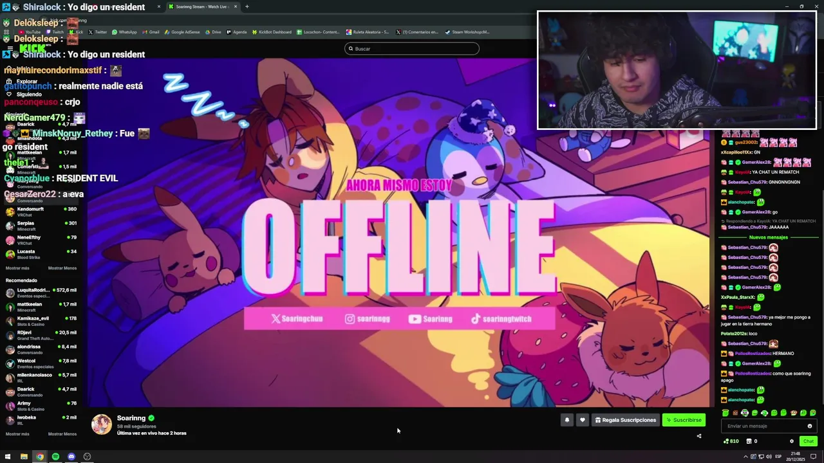This screenshot has height=463, width=824.
Task: Open milenkanolasco recommended channel
Action: pyautogui.click(x=41, y=377)
